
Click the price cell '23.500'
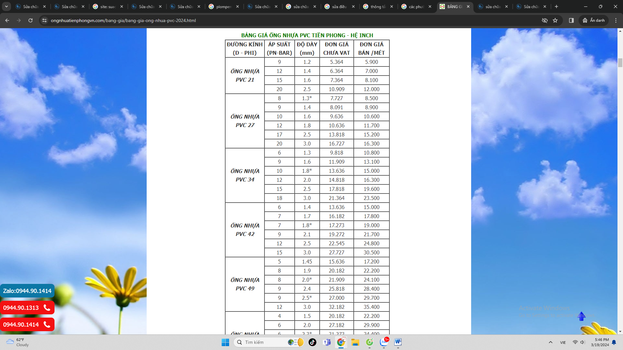point(372,198)
